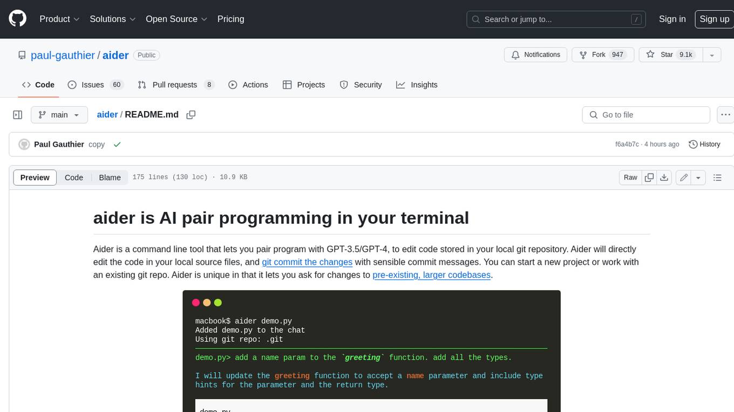This screenshot has height=412, width=734.
Task: Switch to the Issues tab
Action: (96, 85)
